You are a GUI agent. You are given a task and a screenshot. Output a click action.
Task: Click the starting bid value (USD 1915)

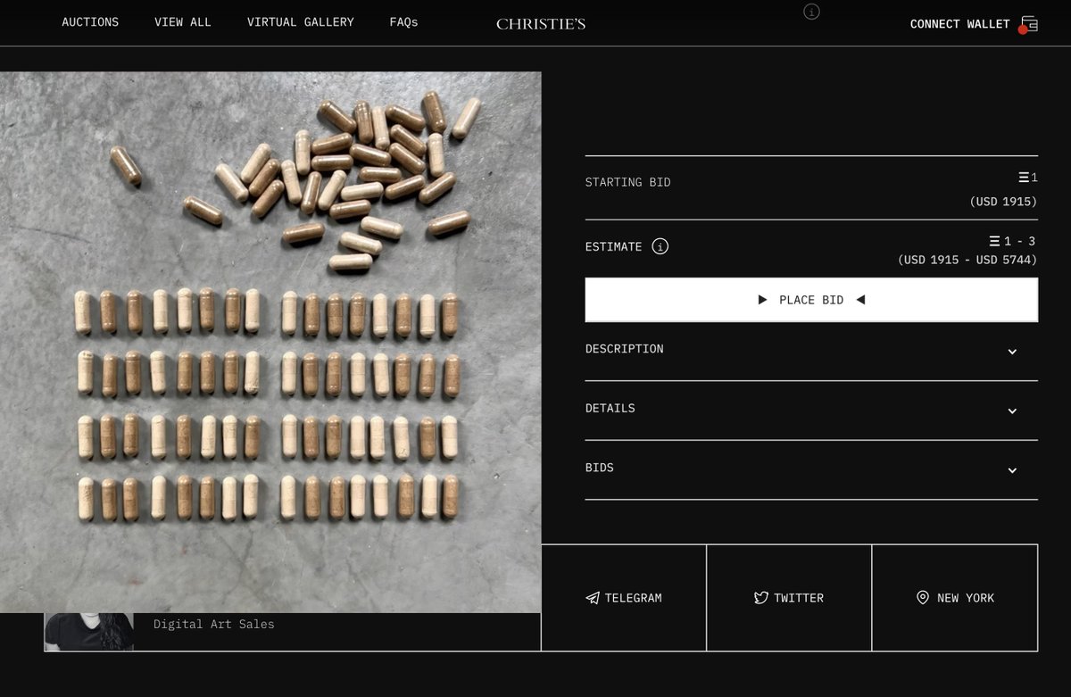coord(1003,202)
